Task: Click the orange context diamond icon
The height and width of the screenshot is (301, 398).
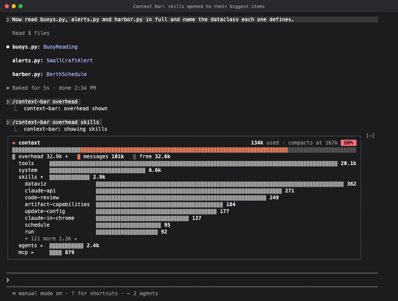Action: 14,143
